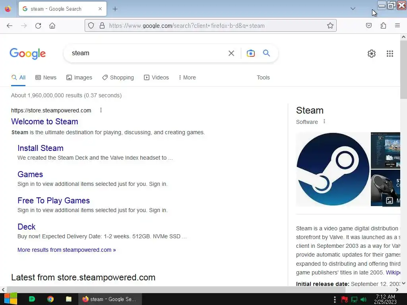Click the horizontal scrollbar right arrow

click(397, 290)
